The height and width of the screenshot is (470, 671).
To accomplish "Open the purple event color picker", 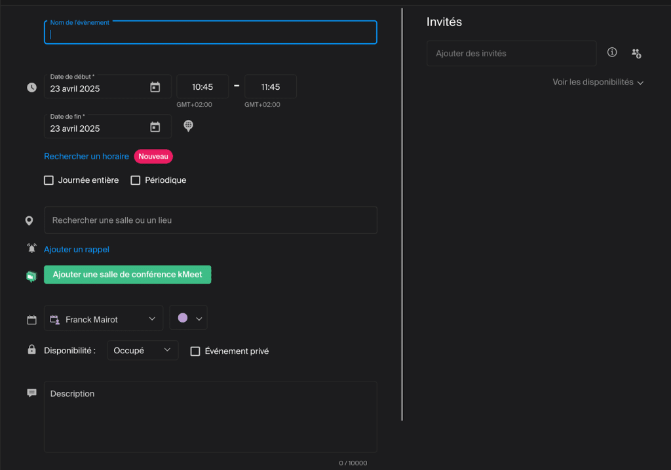I will 189,319.
